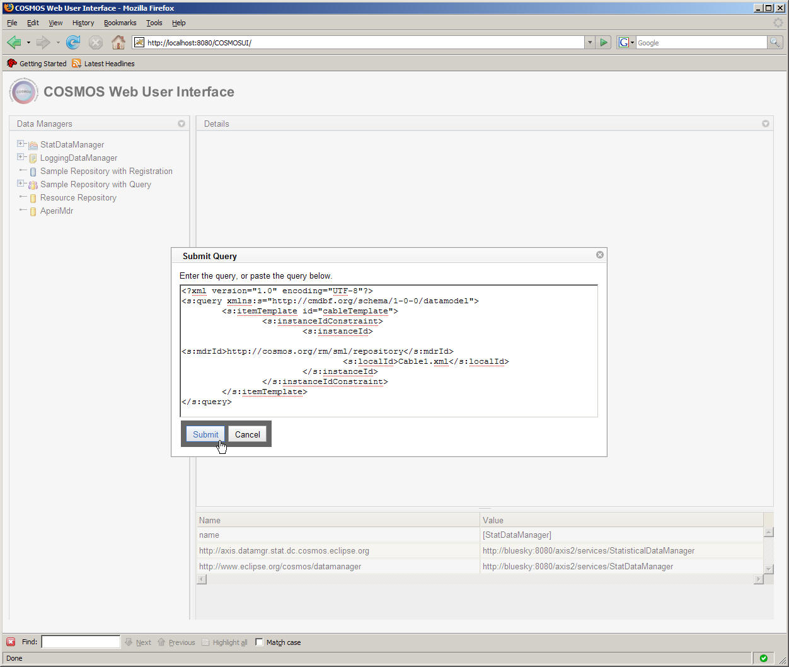Open the Details panel dropdown
This screenshot has width=789, height=667.
pyautogui.click(x=766, y=124)
